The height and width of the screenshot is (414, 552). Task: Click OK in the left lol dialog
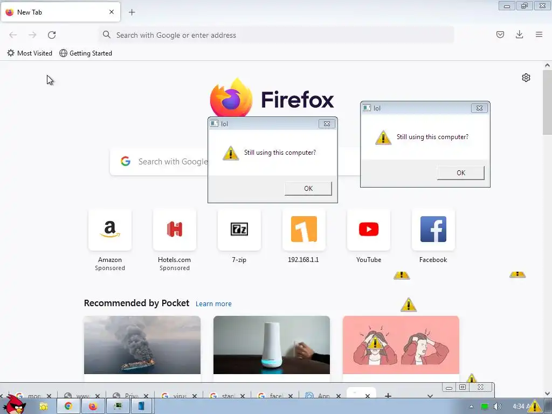pos(308,188)
